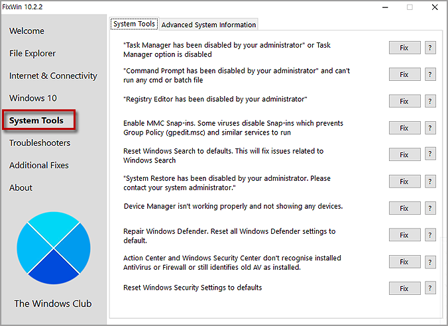448x326 pixels.
Task: Open Internet & Connectivity section
Action: (53, 76)
